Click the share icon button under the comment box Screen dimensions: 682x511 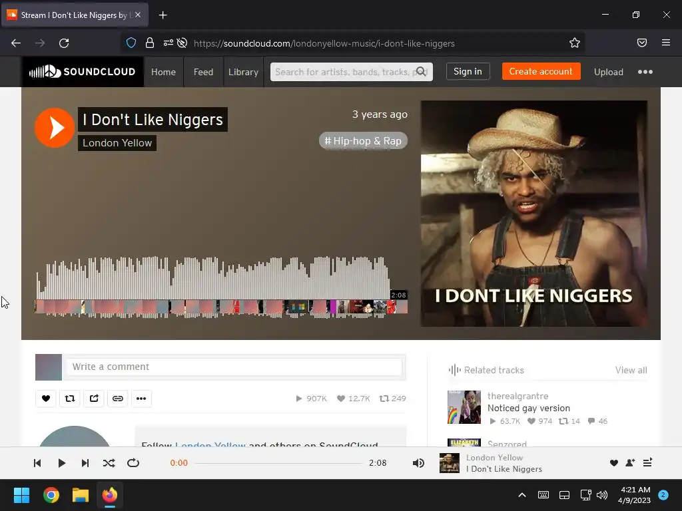[94, 399]
